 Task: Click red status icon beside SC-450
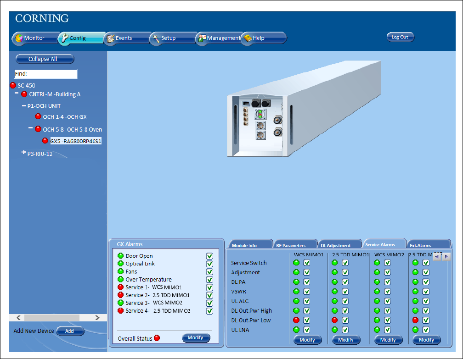(13, 85)
